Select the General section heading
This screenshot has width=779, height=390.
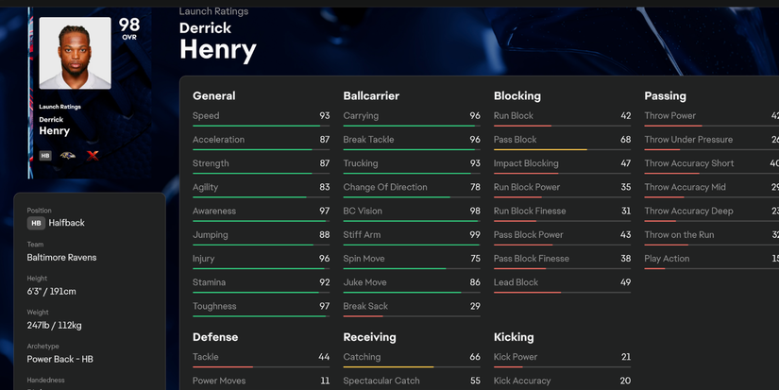(213, 95)
